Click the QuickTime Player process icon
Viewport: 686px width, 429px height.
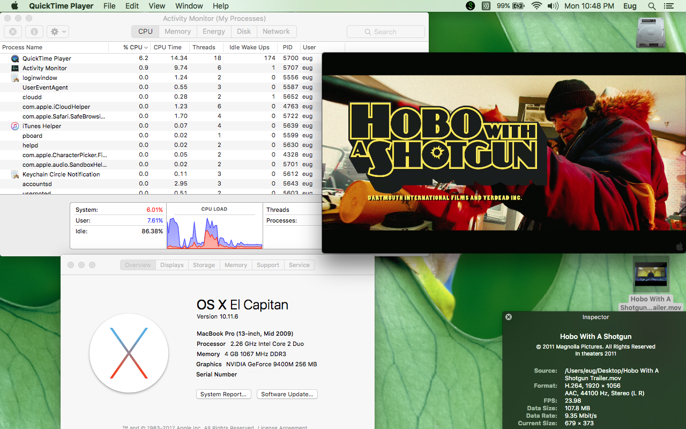pos(15,58)
